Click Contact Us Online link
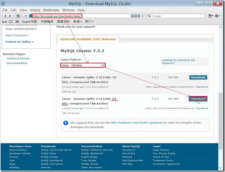The image size is (225, 172). click(19, 42)
